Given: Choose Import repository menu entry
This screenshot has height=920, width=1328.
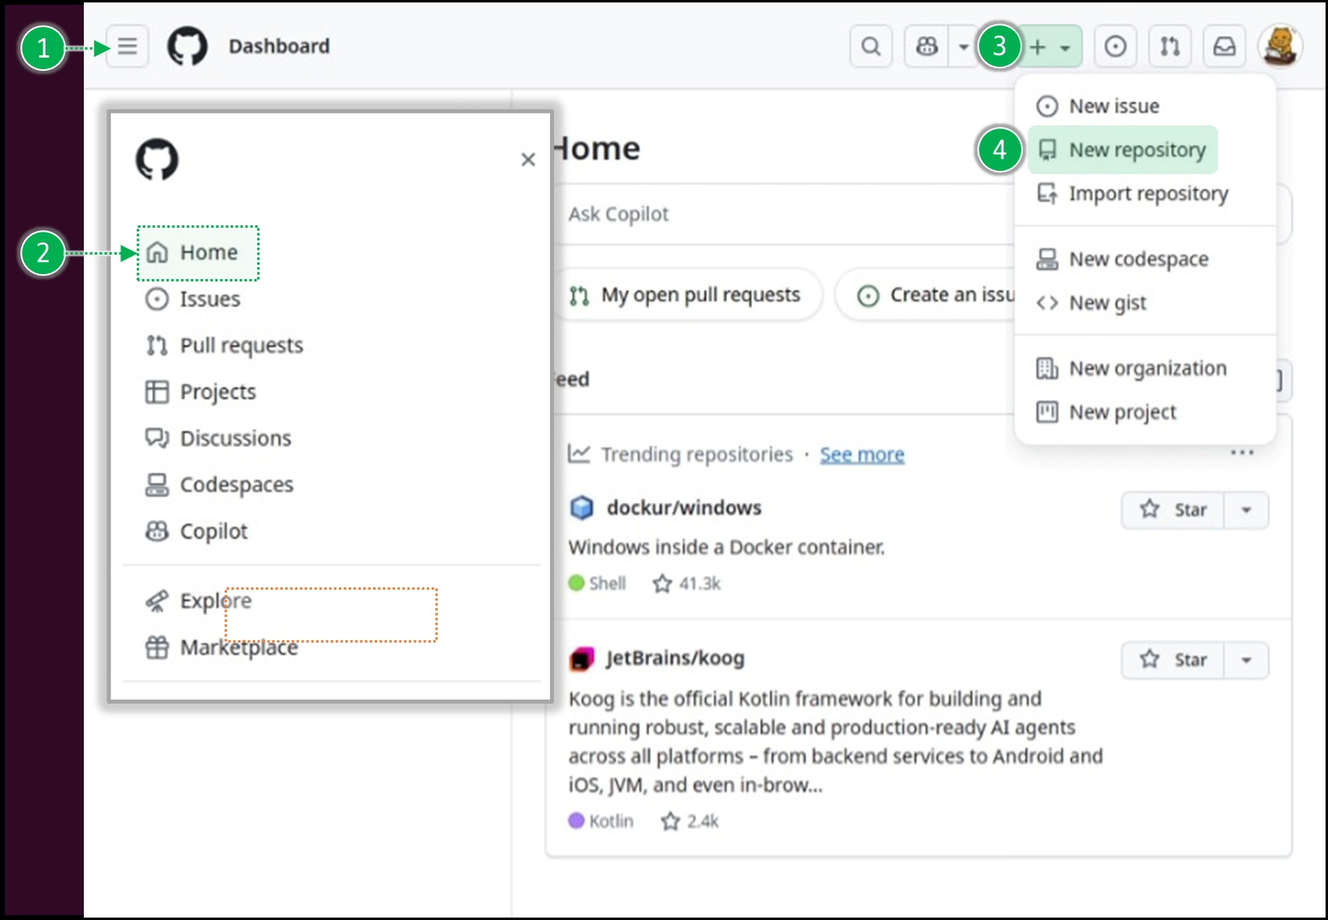Looking at the screenshot, I should pyautogui.click(x=1143, y=194).
